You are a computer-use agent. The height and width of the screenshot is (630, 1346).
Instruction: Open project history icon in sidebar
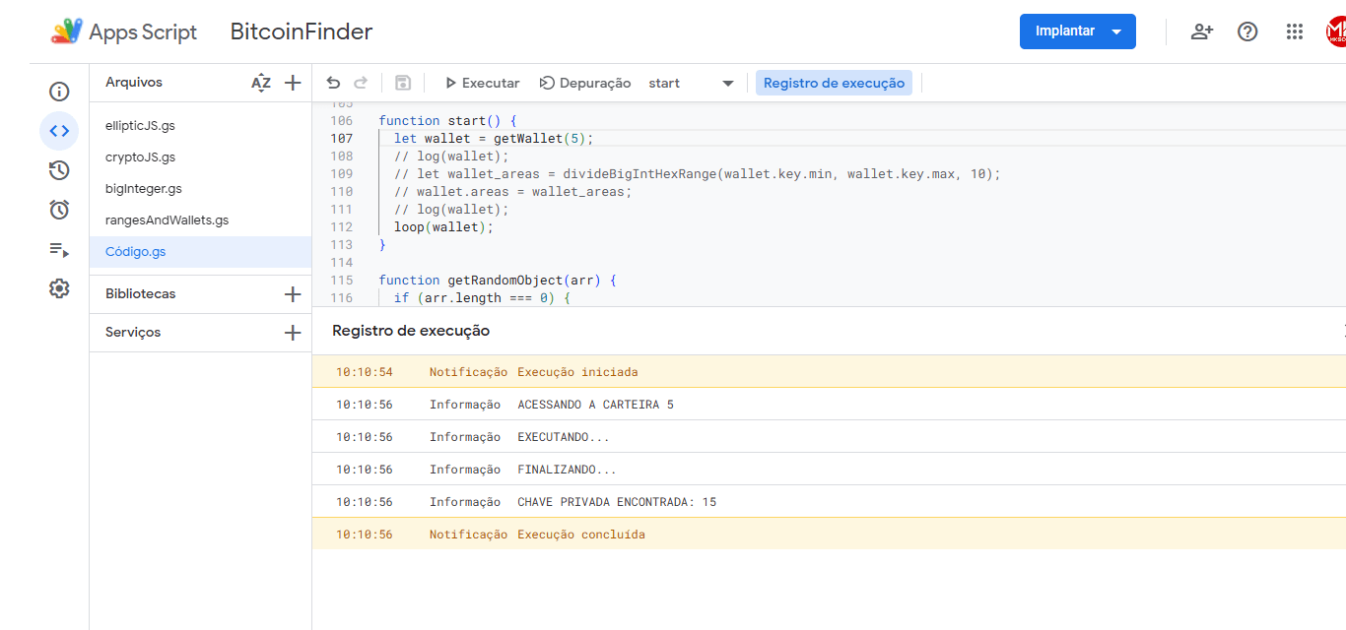[59, 170]
